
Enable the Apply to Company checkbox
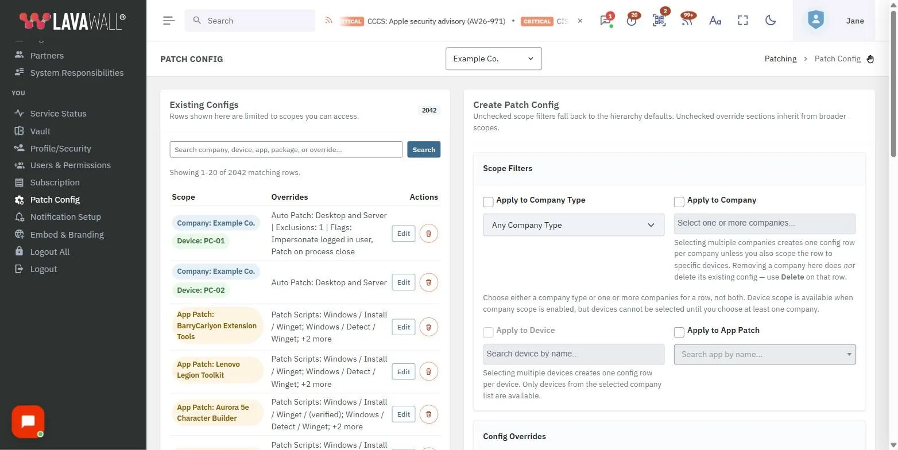(679, 201)
